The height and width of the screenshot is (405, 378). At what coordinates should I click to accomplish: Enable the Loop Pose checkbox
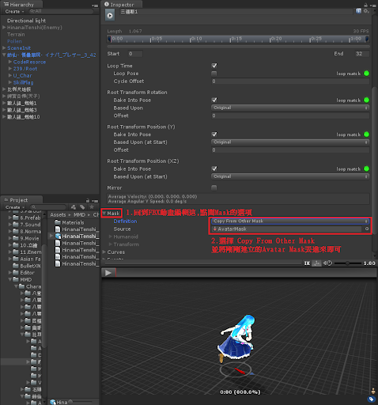pyautogui.click(x=214, y=74)
